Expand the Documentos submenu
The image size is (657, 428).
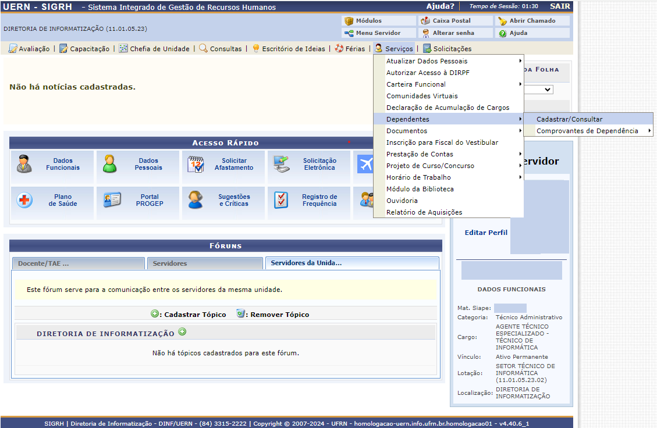point(407,131)
